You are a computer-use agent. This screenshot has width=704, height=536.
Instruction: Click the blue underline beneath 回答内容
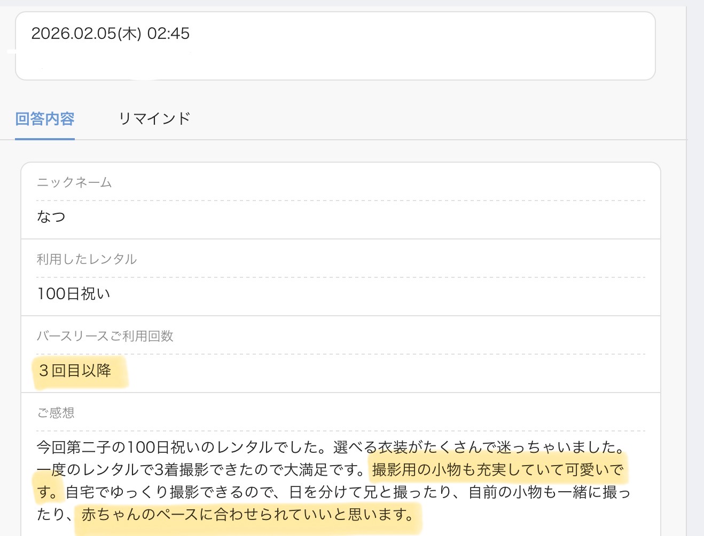click(45, 139)
